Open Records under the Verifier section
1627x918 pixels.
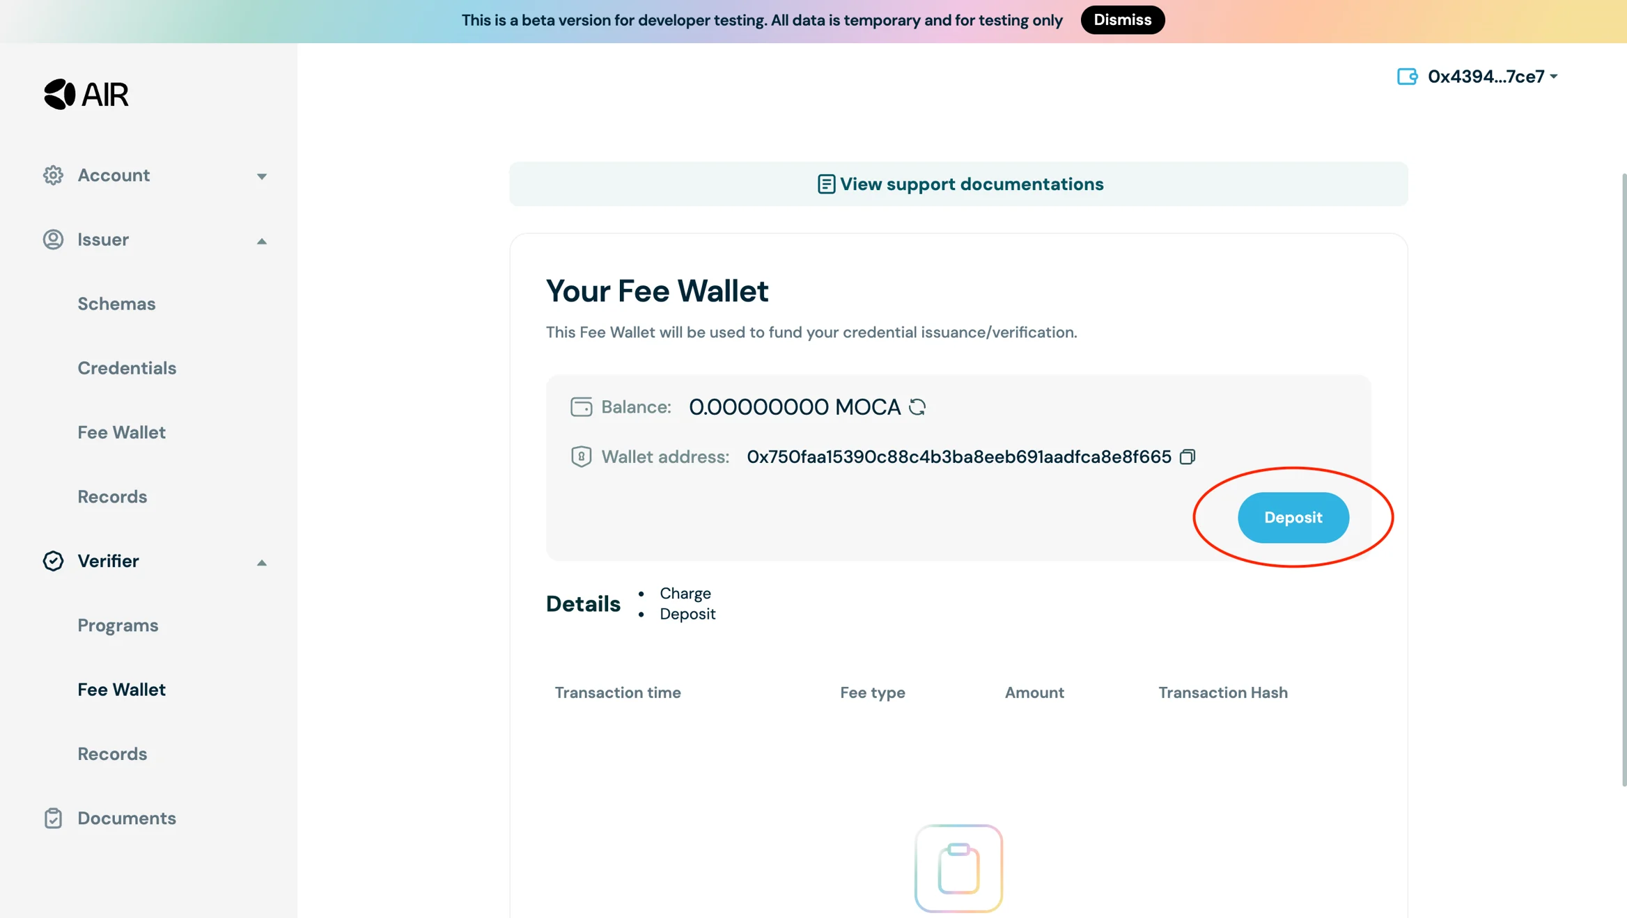point(112,754)
